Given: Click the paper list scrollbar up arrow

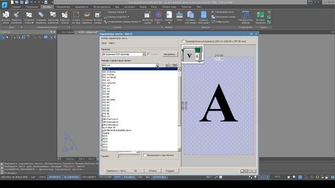Looking at the screenshot, I should [179, 69].
